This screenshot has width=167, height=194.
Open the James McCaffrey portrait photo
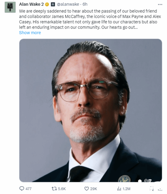tap(90, 110)
